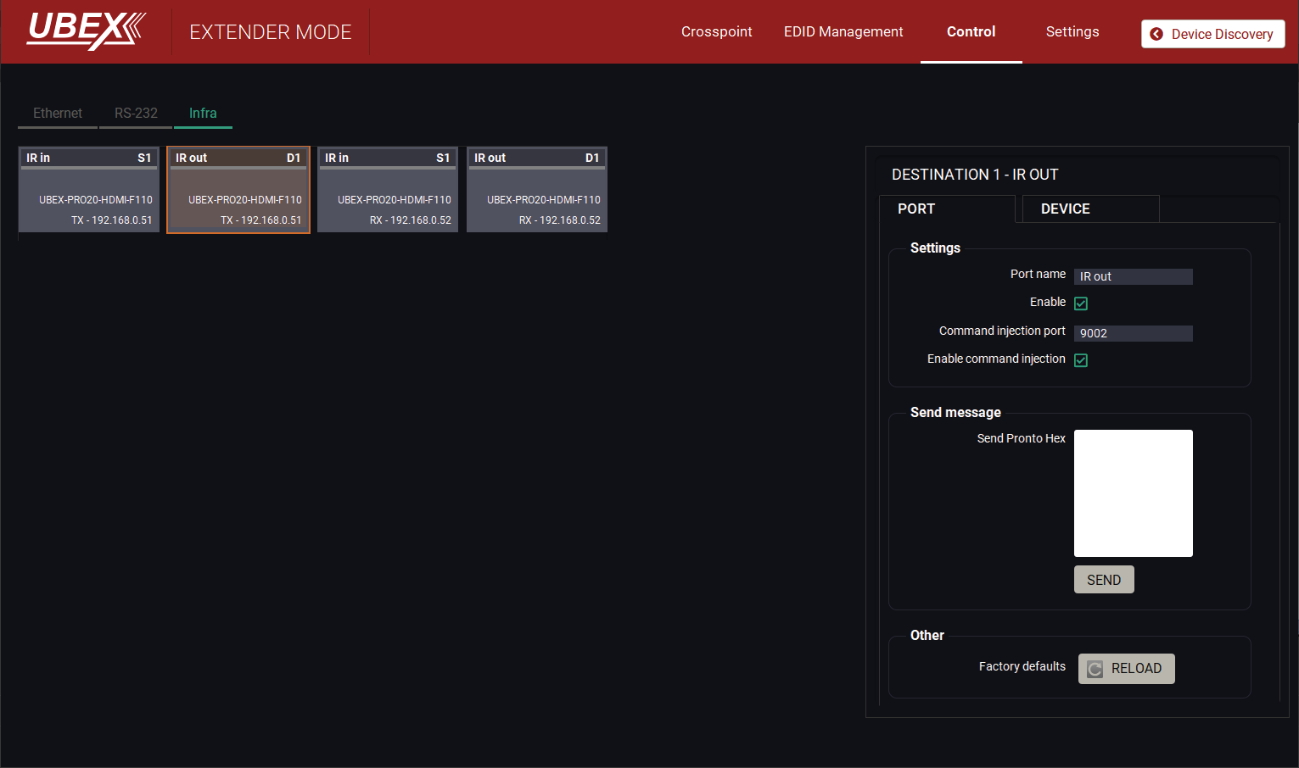Switch to the Ethernet tab
Screen dimensions: 1299x768
[x=58, y=113]
